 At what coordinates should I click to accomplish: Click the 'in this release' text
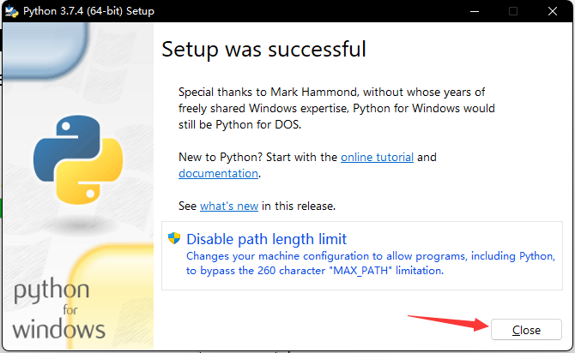pos(299,206)
